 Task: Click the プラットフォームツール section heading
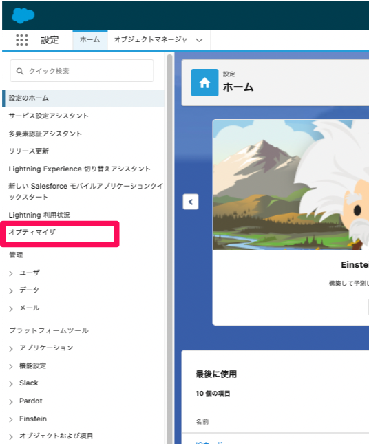[49, 330]
